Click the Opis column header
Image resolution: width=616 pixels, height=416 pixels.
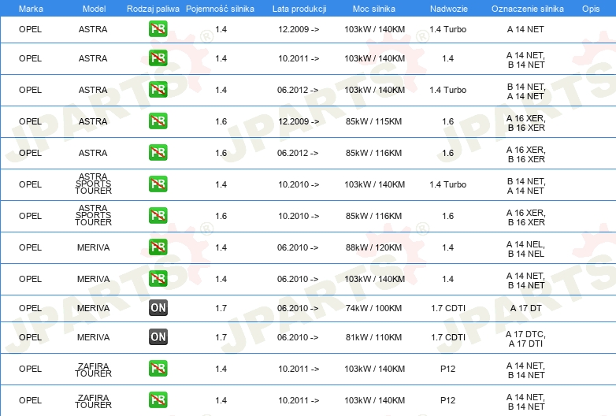click(591, 9)
